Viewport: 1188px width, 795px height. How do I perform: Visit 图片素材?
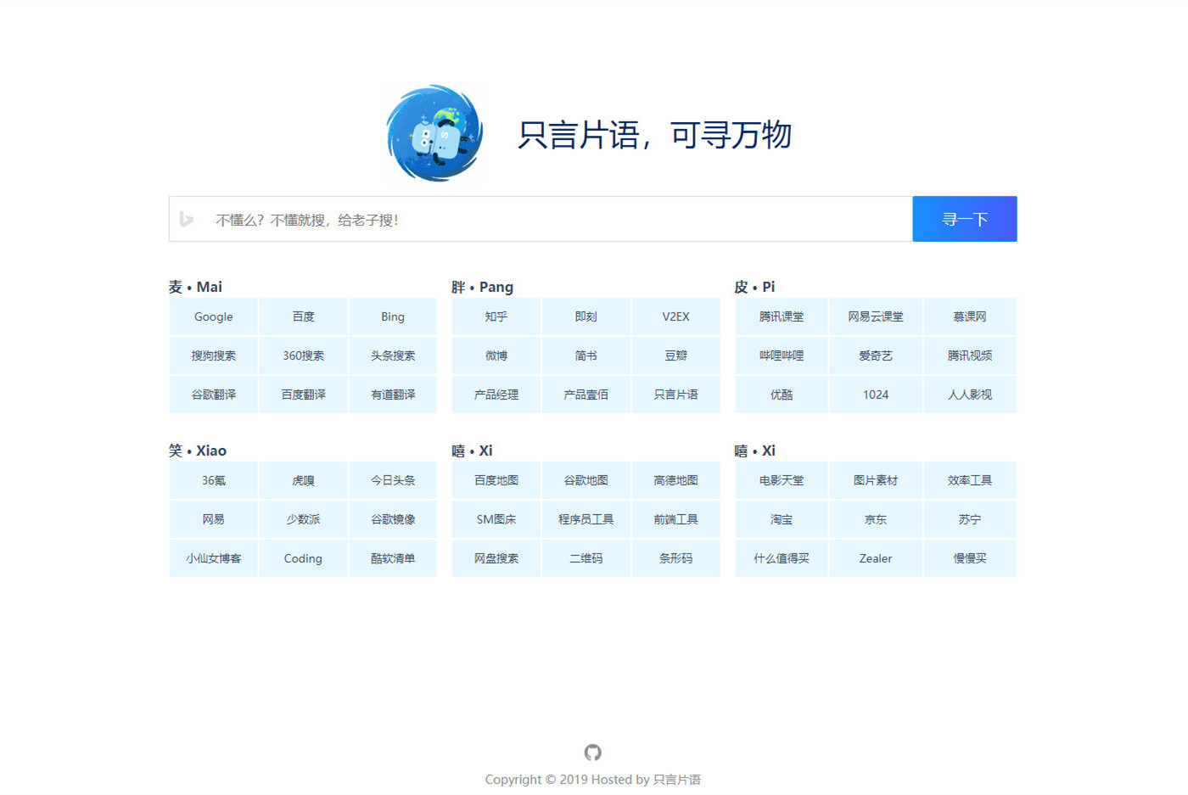point(876,480)
